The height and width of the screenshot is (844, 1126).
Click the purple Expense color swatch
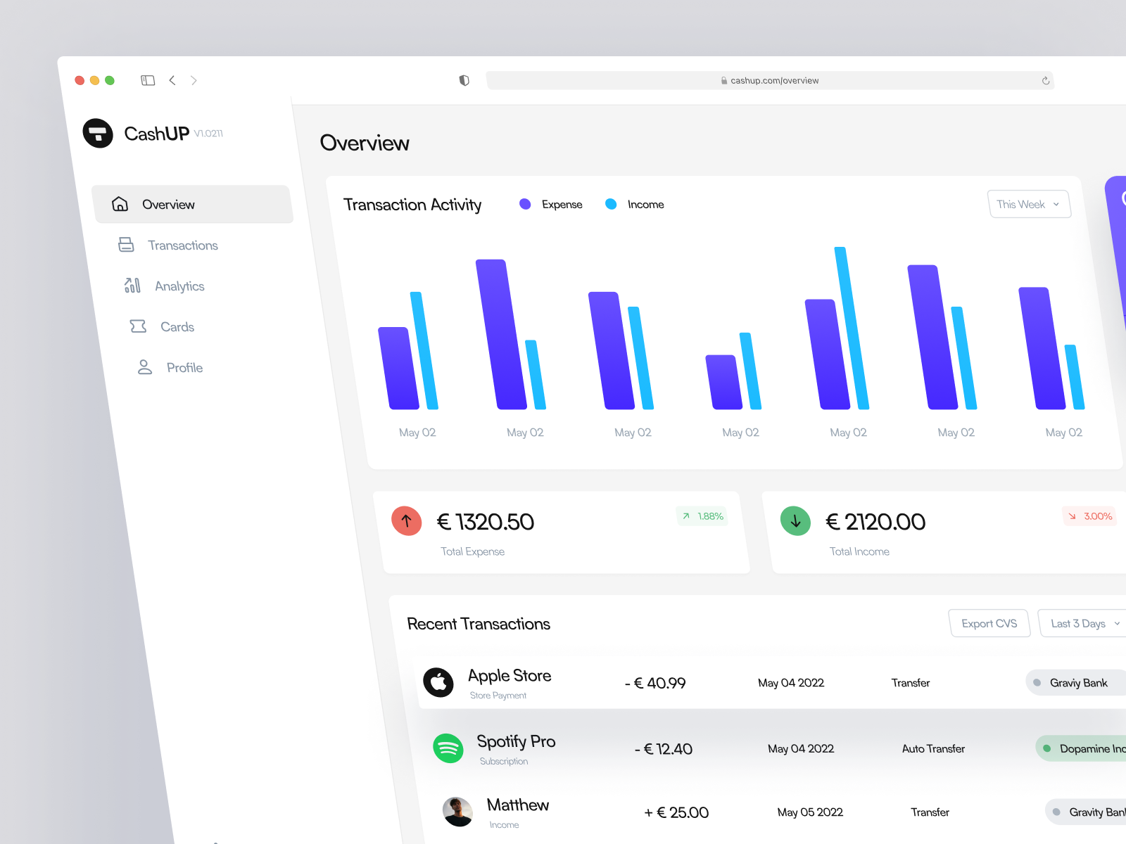525,204
